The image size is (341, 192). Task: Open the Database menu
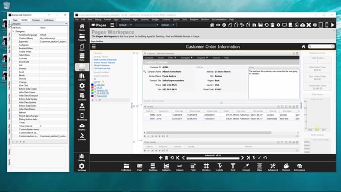click(x=126, y=20)
